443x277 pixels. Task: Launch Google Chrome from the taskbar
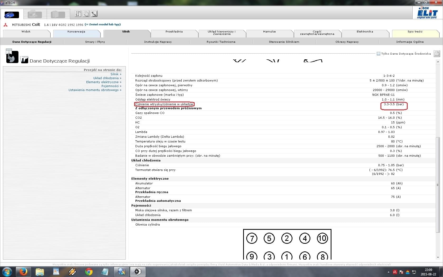[89, 271]
